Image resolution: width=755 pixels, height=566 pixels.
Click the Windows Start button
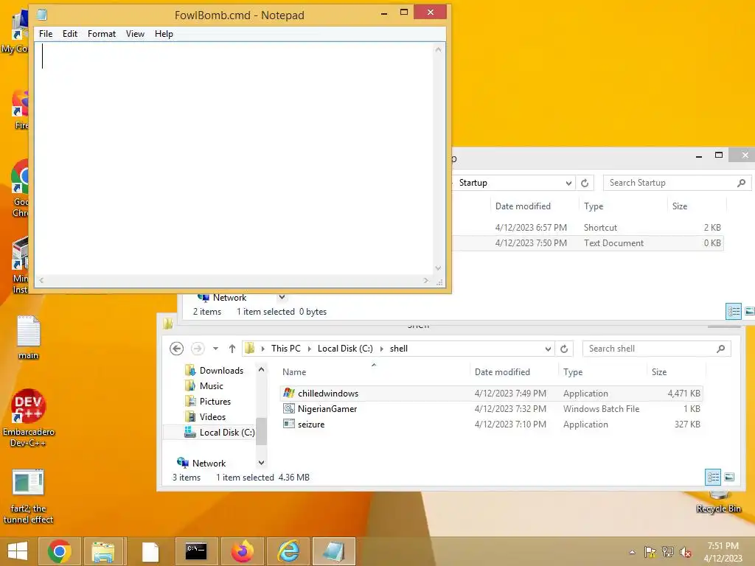[x=18, y=551]
